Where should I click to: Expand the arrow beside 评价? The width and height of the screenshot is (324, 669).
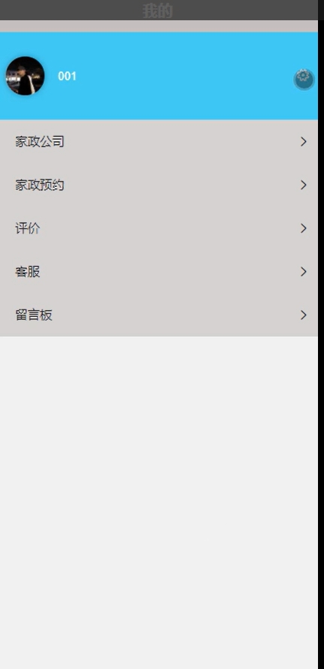[304, 228]
